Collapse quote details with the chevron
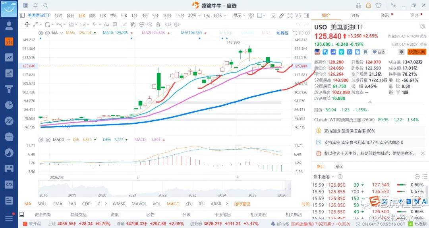Viewport: 429px width, 228px height. tap(370, 103)
